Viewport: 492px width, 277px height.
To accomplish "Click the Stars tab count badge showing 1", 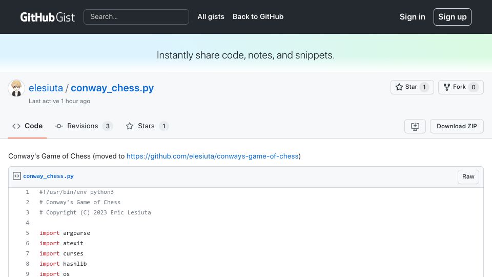I will [164, 126].
